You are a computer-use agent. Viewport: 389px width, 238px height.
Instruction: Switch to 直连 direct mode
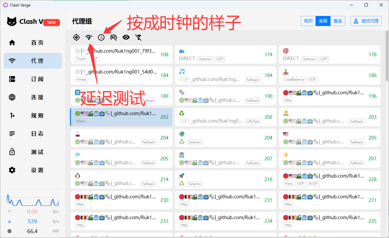[x=338, y=21]
